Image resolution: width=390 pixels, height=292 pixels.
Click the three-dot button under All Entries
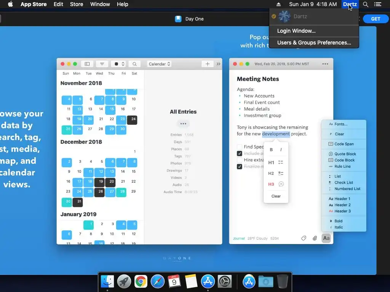[183, 124]
